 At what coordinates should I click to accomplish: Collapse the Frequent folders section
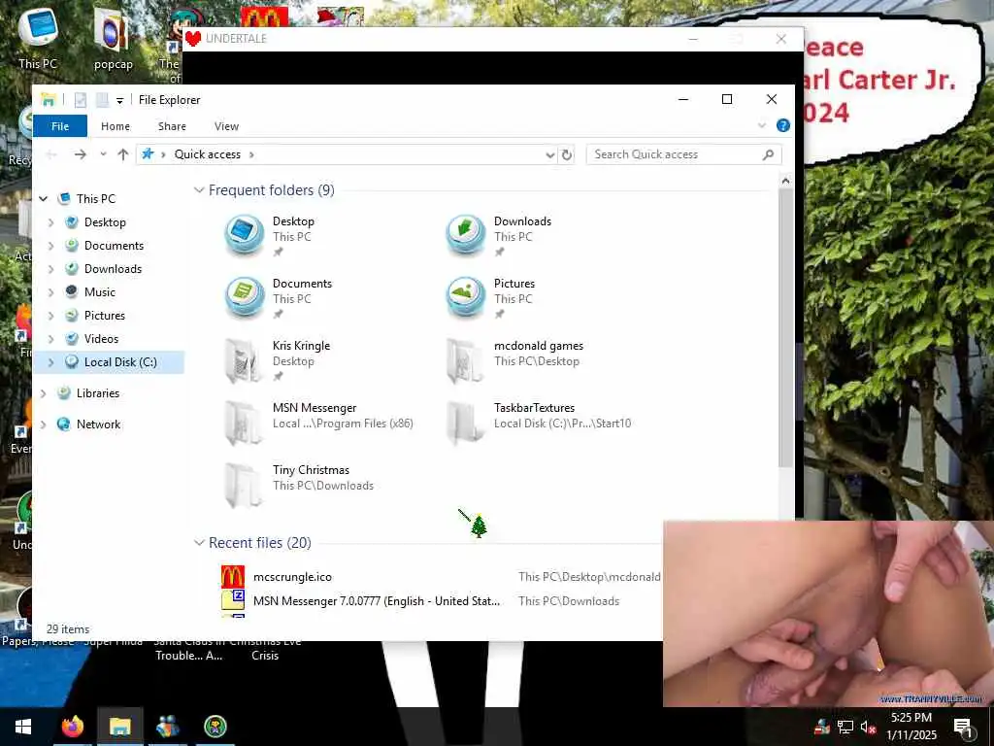click(199, 189)
